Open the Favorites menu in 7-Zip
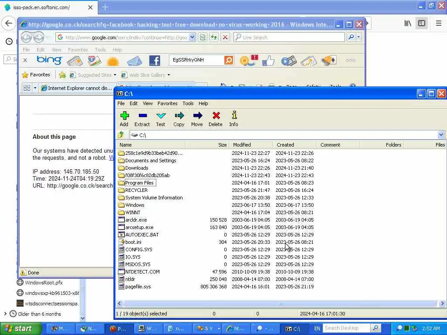 167,103
